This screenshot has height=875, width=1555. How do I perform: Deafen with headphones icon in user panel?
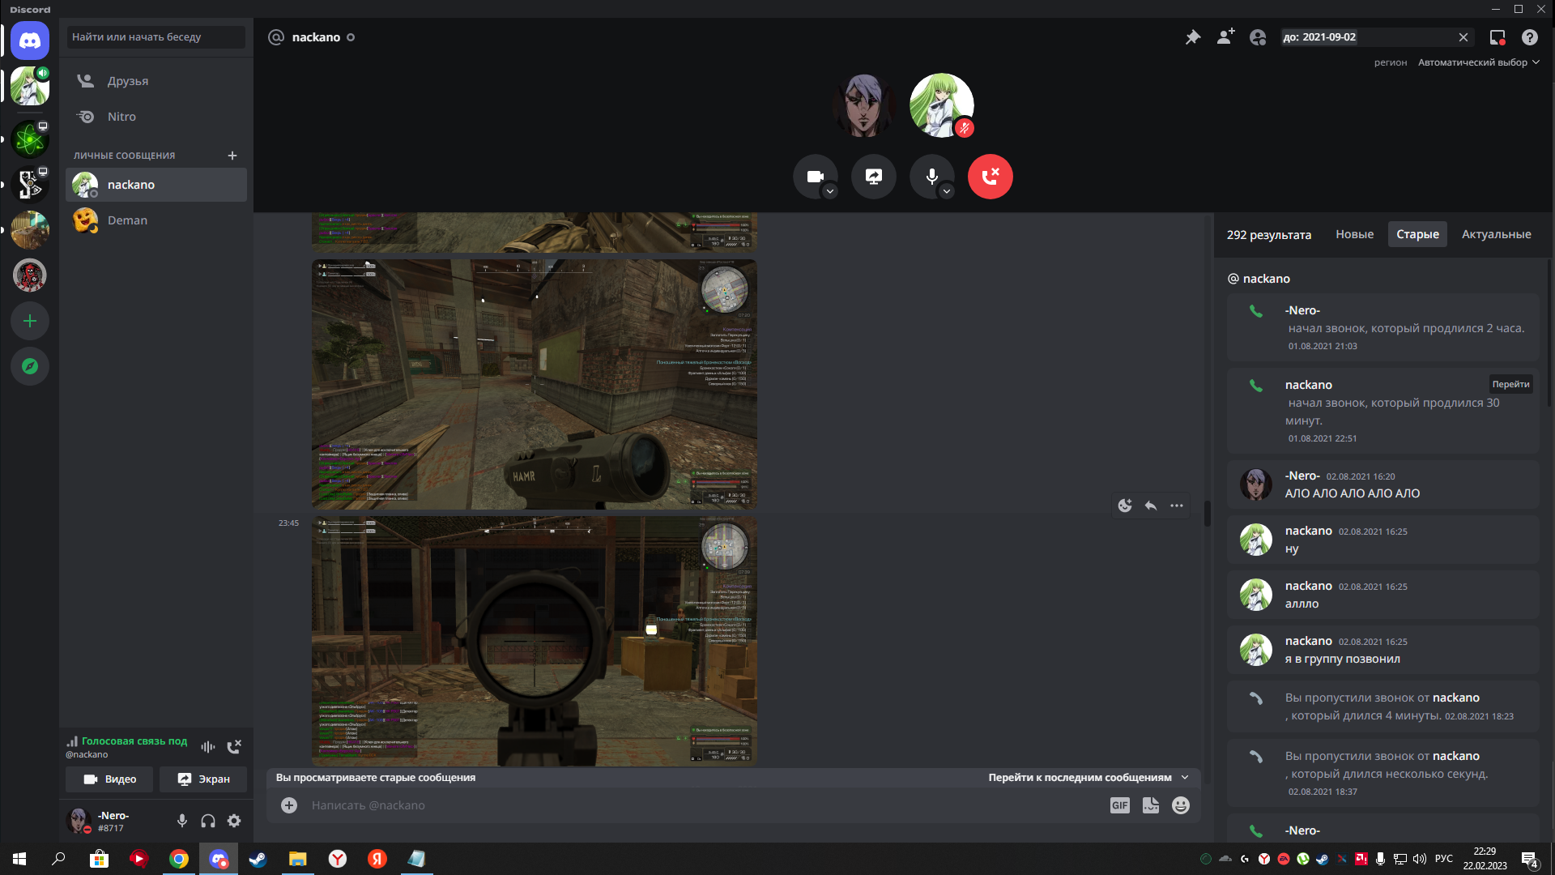(x=208, y=822)
